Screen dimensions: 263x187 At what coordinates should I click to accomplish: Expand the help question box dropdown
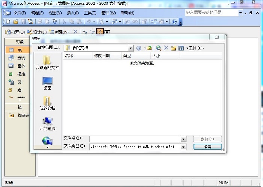240,13
